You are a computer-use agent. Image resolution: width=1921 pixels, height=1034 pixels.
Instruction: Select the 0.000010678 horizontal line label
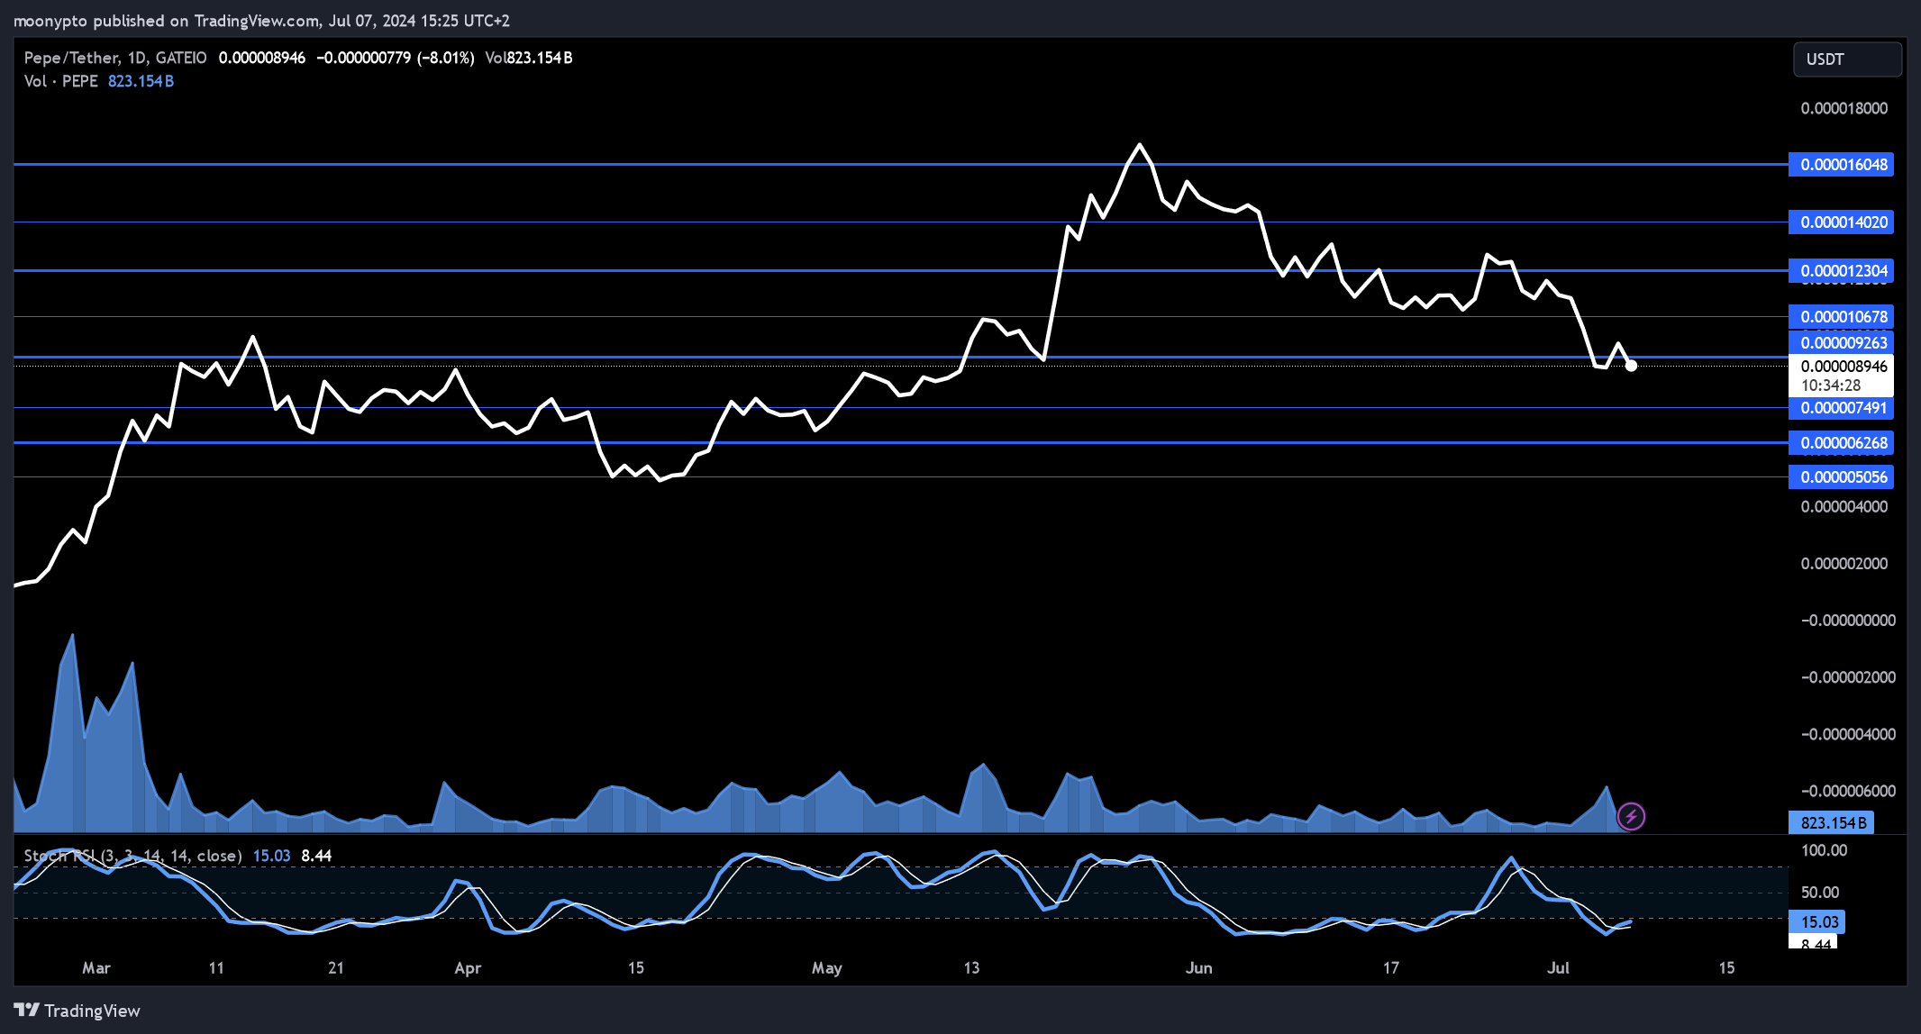1841,317
